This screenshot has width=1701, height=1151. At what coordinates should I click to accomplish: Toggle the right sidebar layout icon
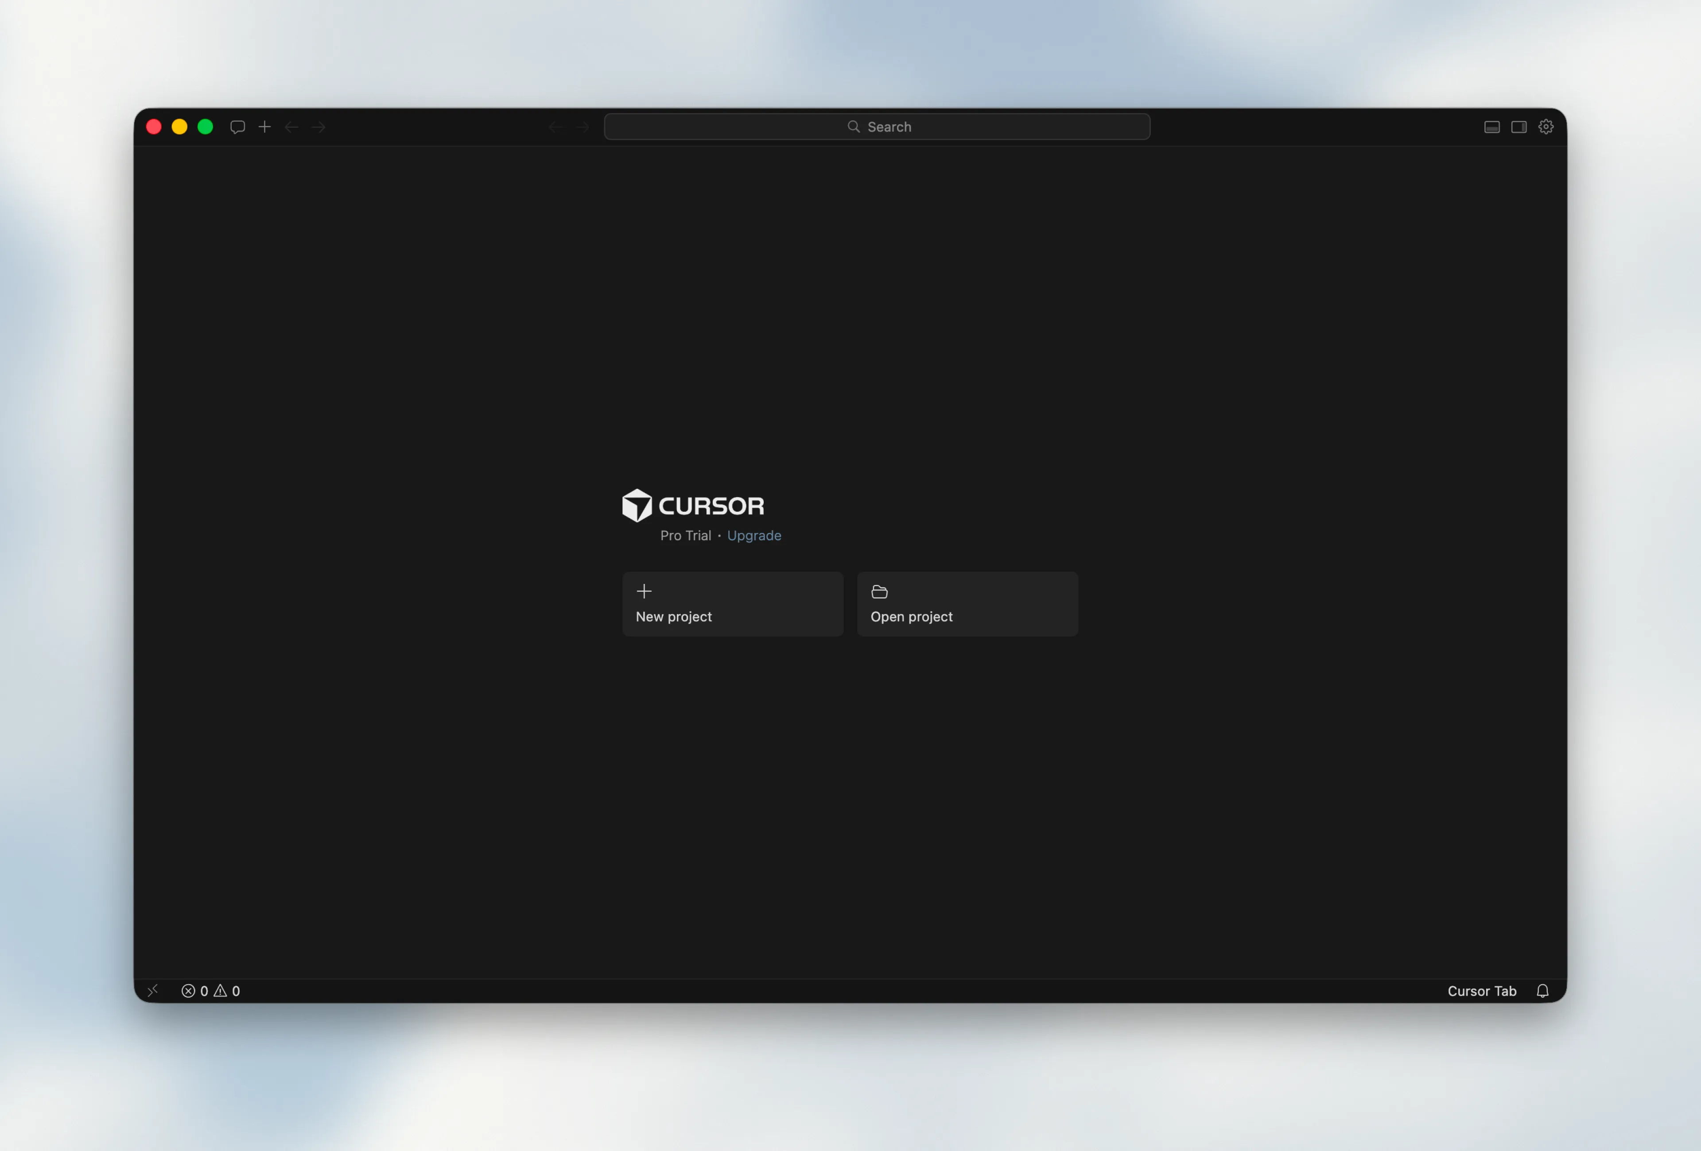1519,127
